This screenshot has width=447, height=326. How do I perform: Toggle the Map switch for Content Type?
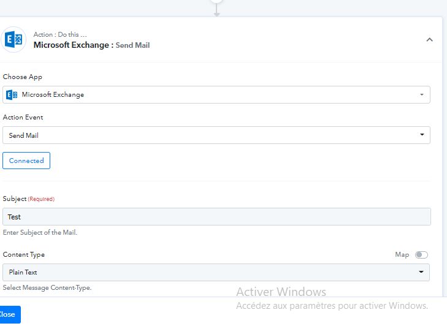tap(421, 254)
